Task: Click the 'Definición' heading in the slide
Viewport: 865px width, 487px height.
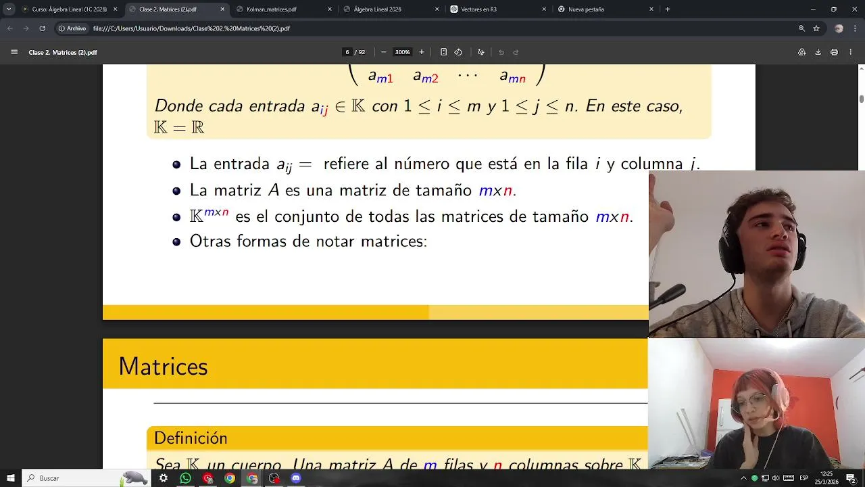Action: [191, 438]
